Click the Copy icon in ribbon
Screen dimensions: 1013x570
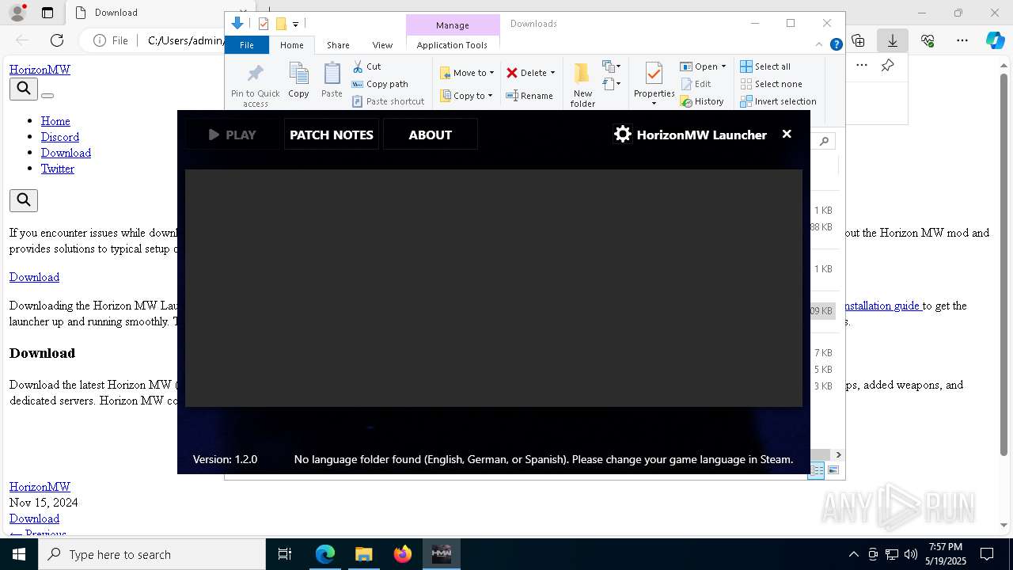(x=298, y=81)
